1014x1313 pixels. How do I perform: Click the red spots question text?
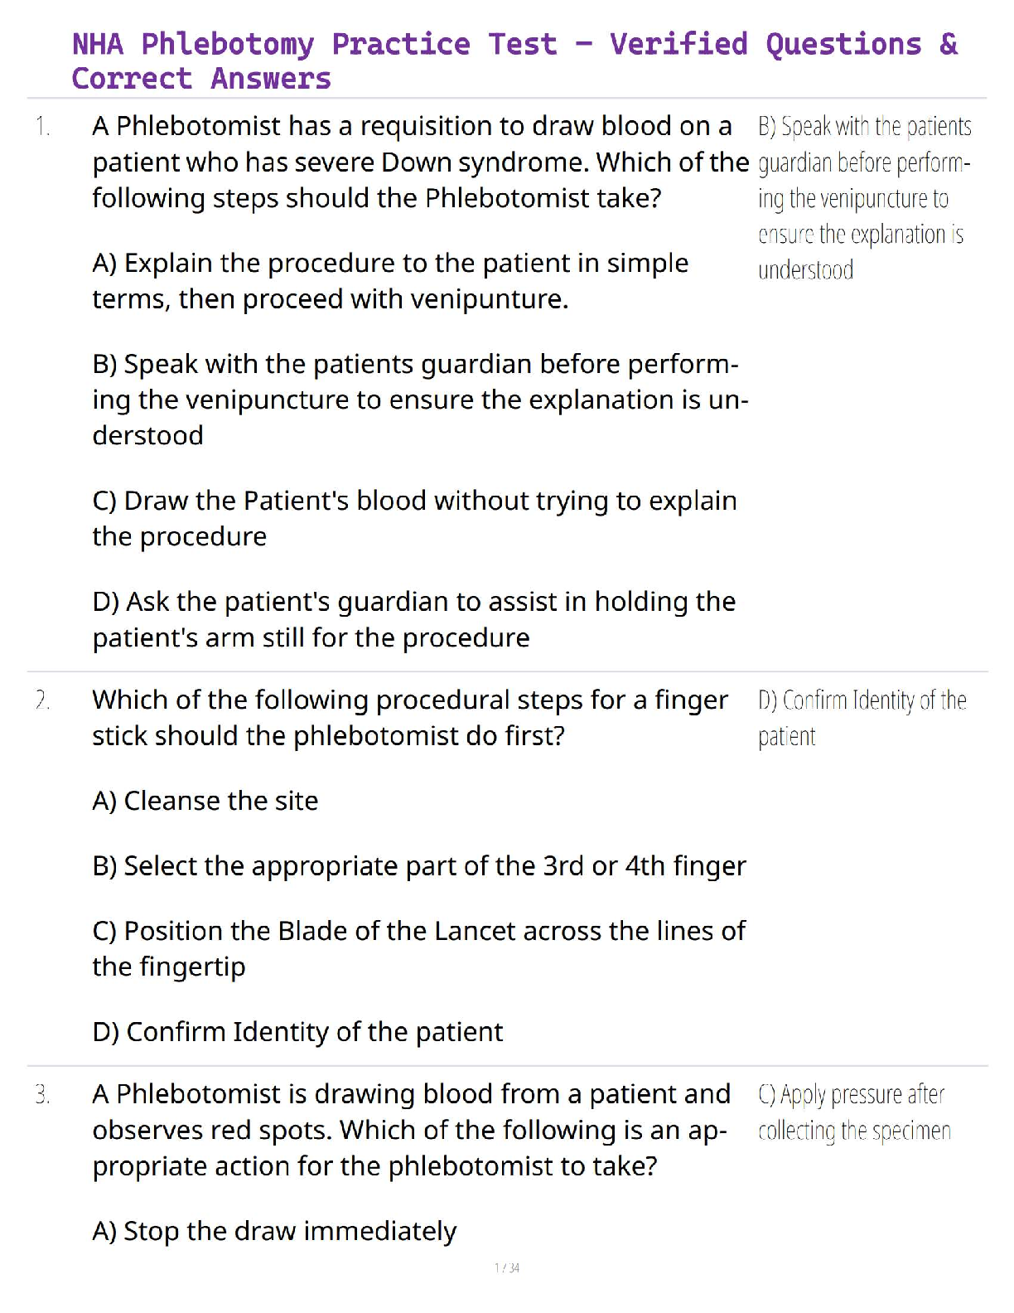point(411,1130)
